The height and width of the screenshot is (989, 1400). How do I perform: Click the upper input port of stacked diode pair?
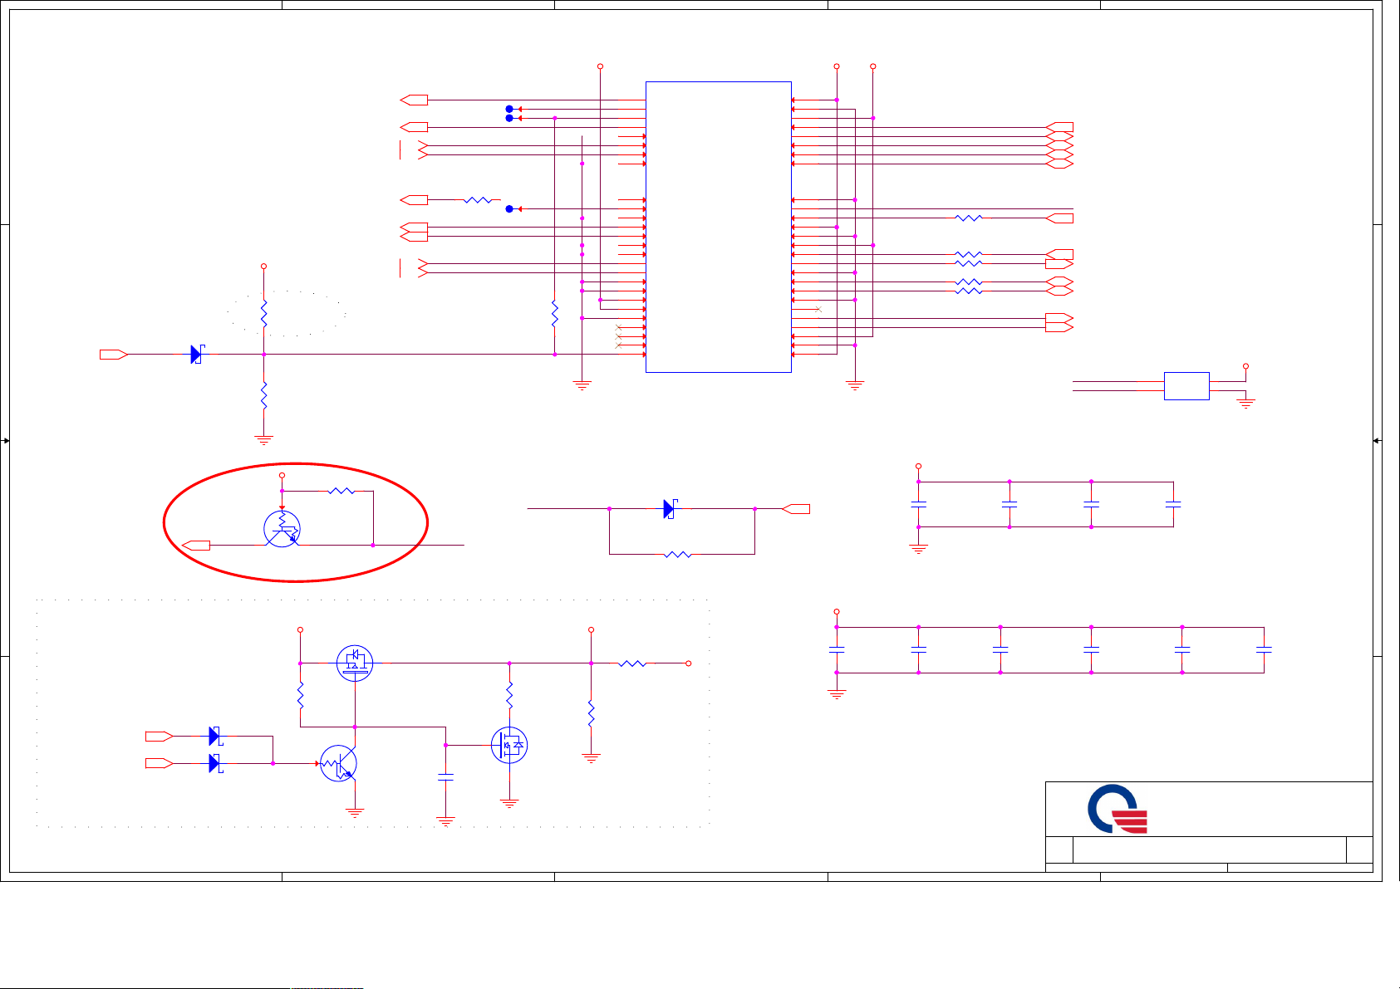click(x=160, y=736)
